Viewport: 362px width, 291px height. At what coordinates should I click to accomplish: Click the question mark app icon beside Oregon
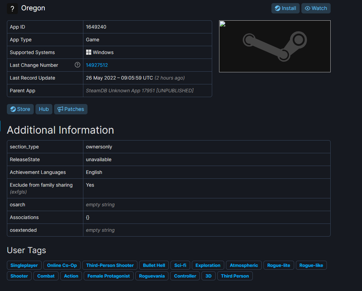tap(12, 9)
